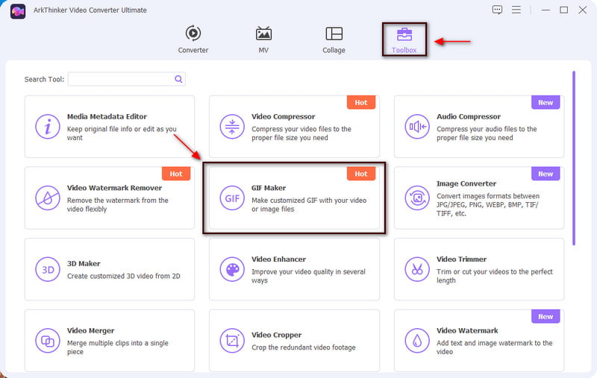This screenshot has height=378, width=597.
Task: Click the Video Compressor icon
Action: pos(232,127)
